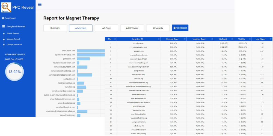
Task: Sort table by Avg Ad pos column
Action: tap(262, 39)
